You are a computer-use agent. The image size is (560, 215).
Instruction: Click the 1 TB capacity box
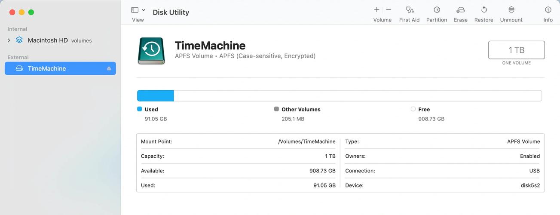tap(517, 50)
